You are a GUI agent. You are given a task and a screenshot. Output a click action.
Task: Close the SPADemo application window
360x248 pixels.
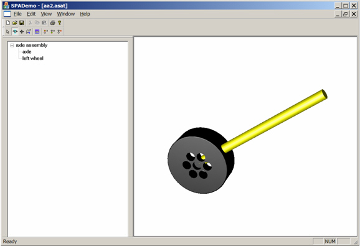tap(354, 6)
